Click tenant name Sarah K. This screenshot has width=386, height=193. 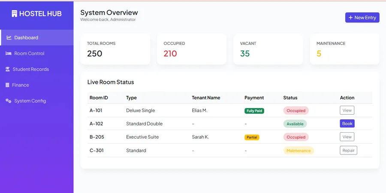click(x=200, y=137)
